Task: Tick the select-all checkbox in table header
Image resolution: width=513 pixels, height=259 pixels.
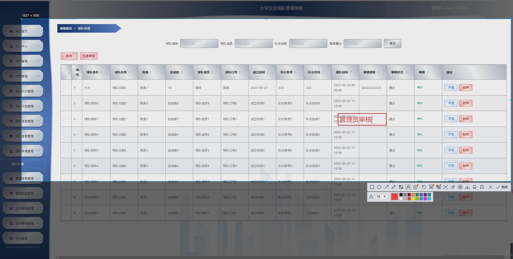Action: [66, 72]
